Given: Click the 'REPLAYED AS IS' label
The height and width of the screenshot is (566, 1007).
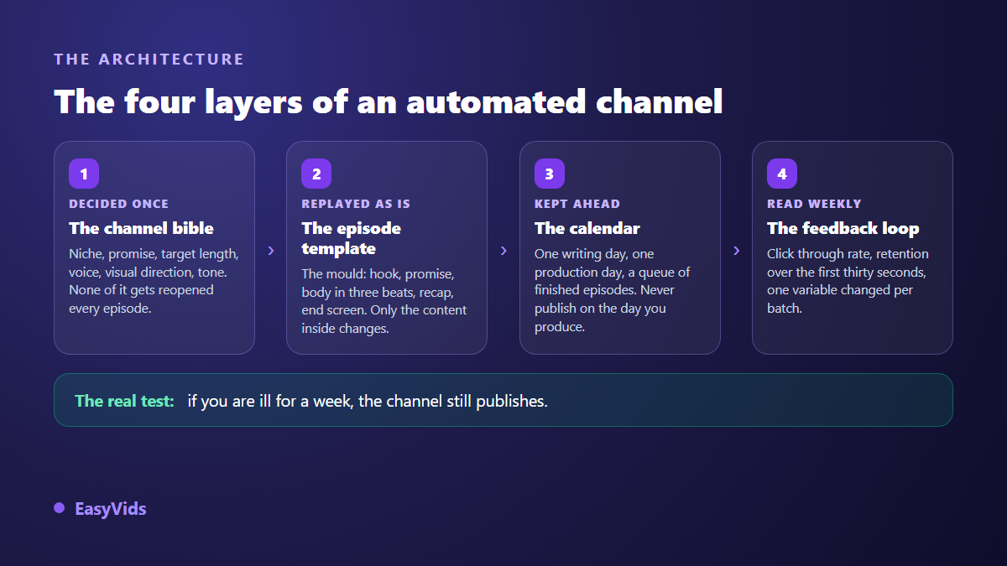Looking at the screenshot, I should pos(356,204).
